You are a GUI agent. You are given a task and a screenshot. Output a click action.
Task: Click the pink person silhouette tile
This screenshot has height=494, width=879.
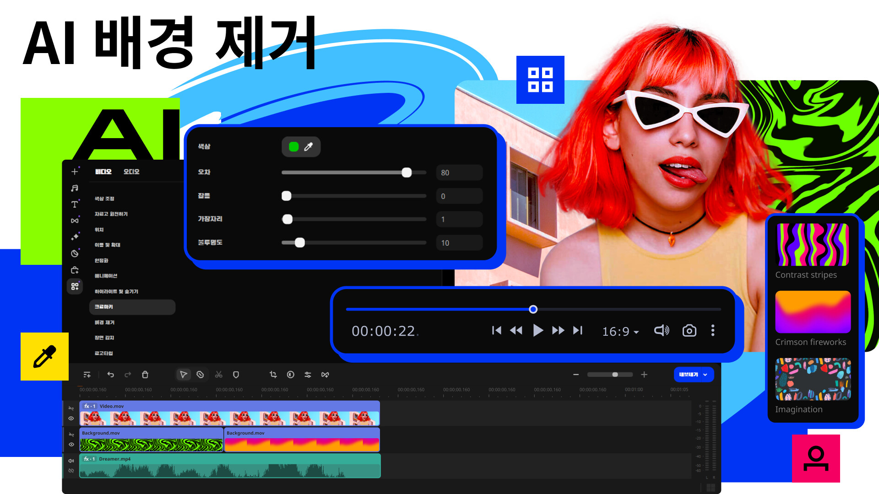[816, 458]
